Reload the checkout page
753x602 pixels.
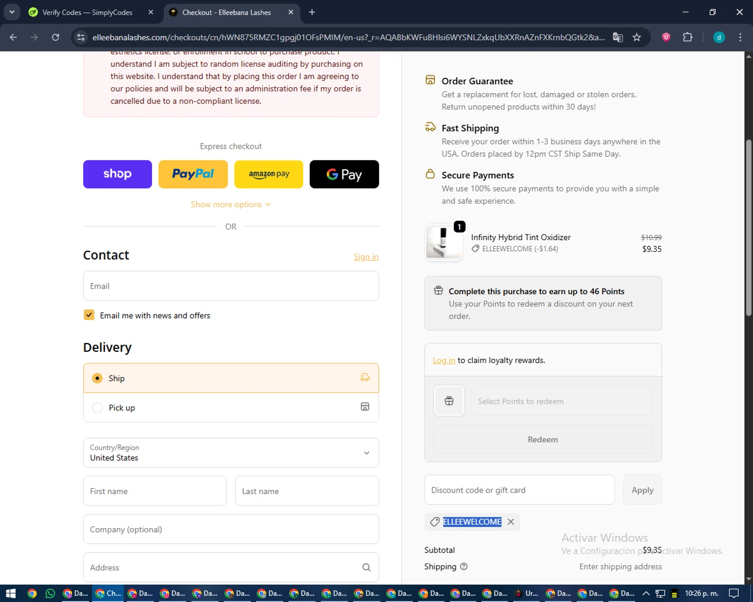(56, 37)
